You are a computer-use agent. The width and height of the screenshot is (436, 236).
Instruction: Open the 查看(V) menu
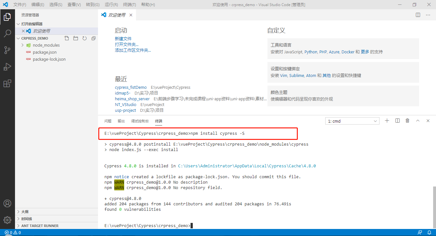tap(74, 5)
